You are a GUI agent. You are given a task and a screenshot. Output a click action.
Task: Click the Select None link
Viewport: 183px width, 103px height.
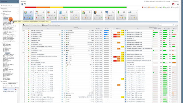tap(57, 25)
